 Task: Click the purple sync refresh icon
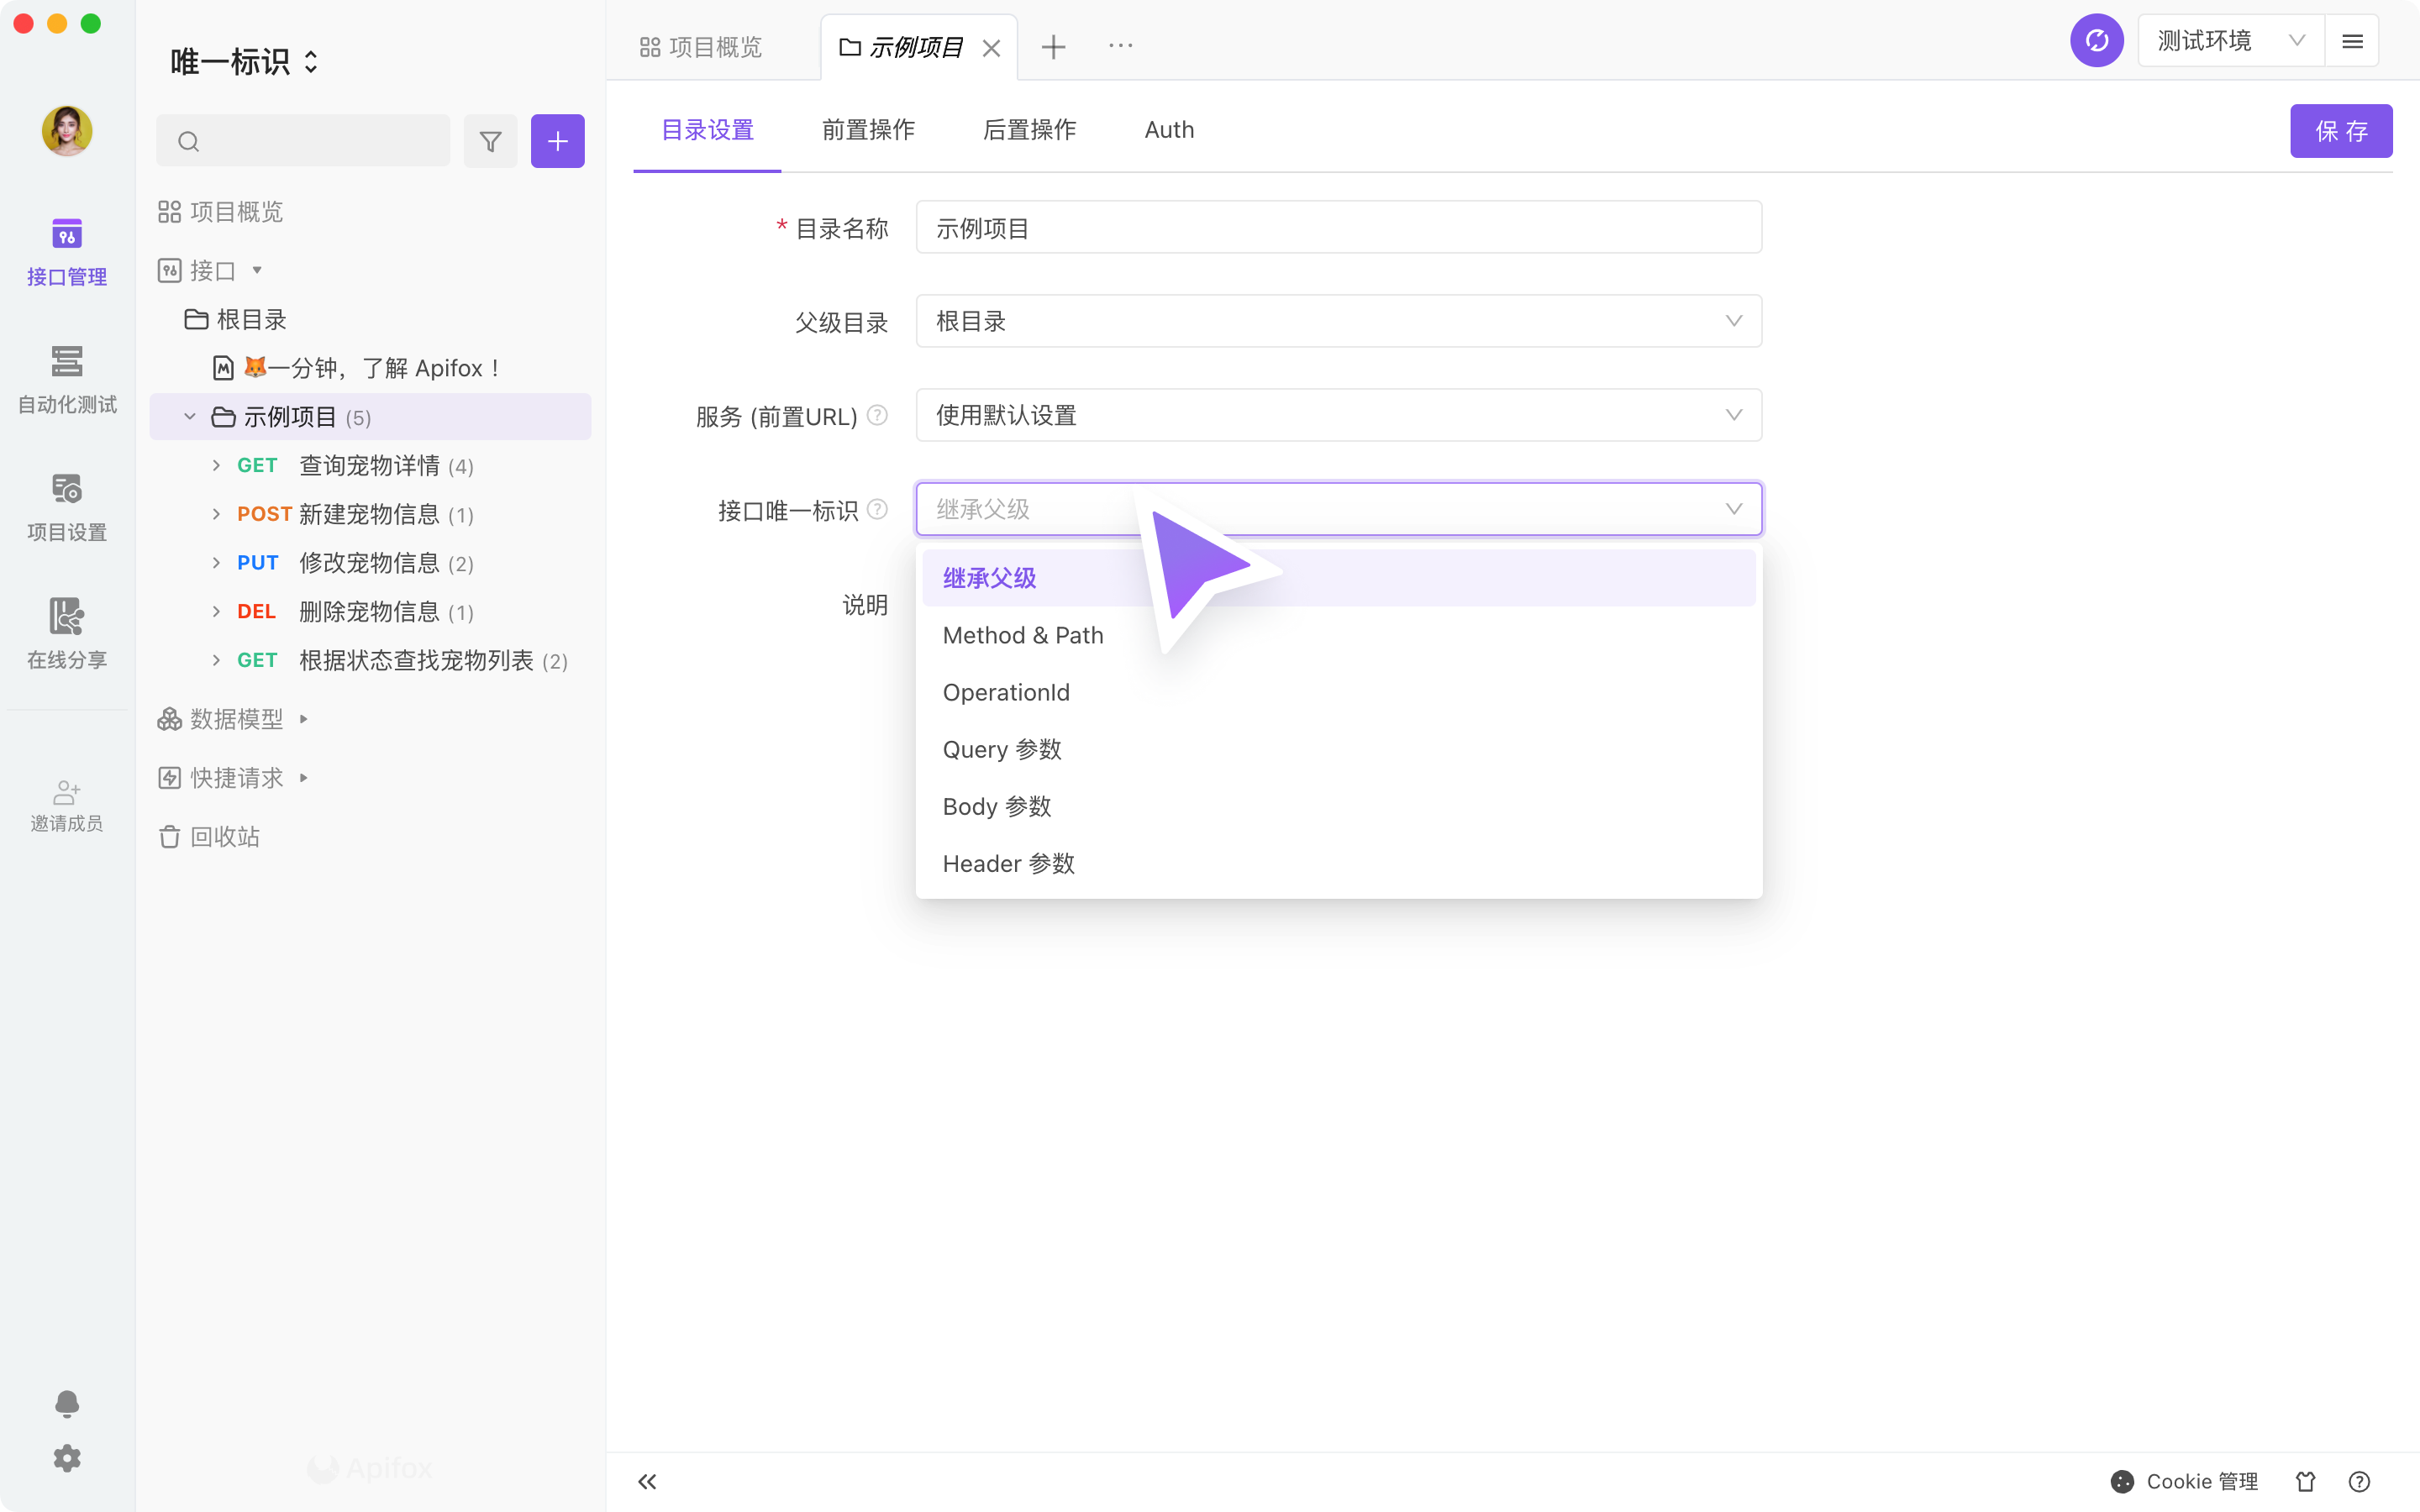2096,41
